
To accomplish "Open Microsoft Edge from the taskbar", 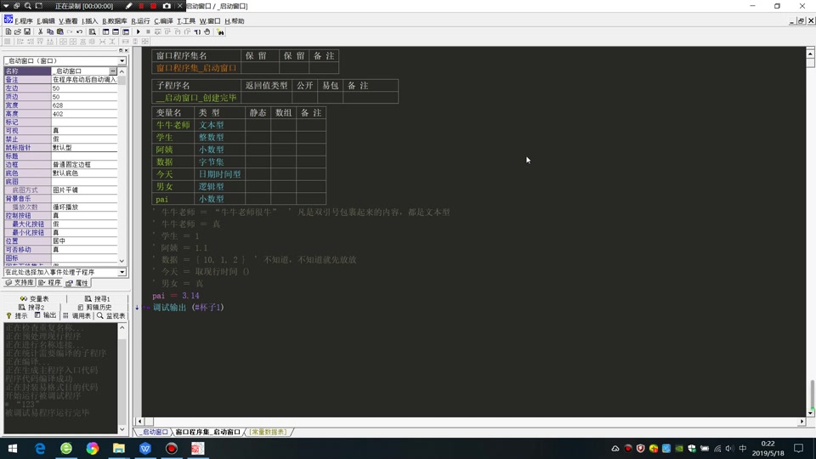I will pyautogui.click(x=40, y=448).
